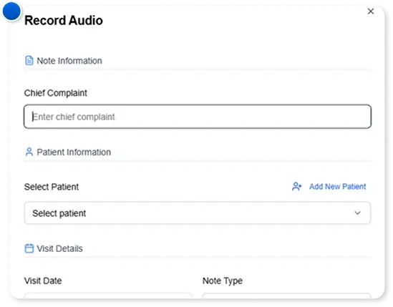The image size is (393, 307).
Task: Select the Visit Details section heading
Action: tap(59, 248)
